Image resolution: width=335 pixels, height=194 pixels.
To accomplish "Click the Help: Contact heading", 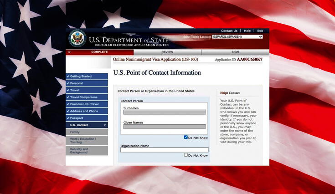I will [x=230, y=93].
